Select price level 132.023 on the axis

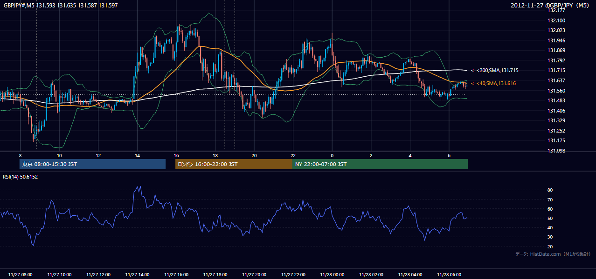557,30
